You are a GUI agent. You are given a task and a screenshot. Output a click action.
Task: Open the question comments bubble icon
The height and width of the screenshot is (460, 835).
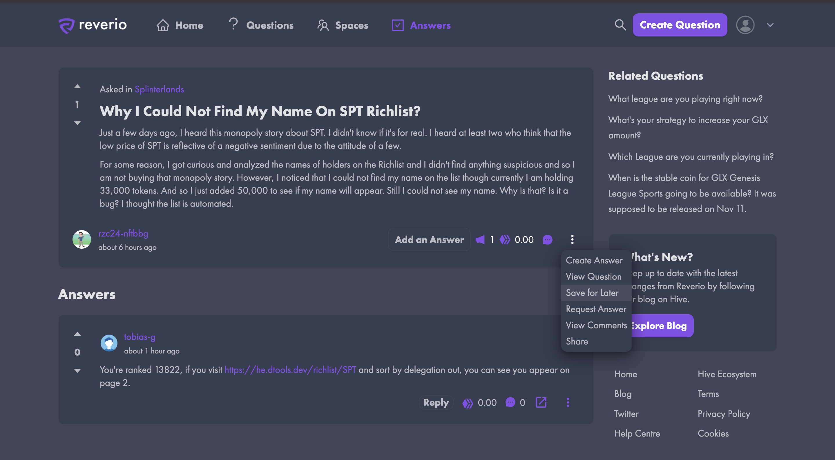[548, 240]
